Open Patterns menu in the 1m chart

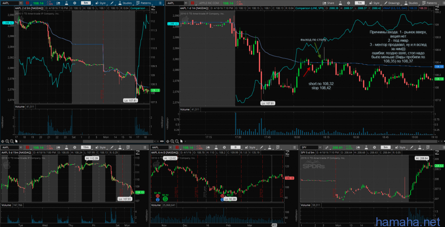pyautogui.click(x=429, y=3)
